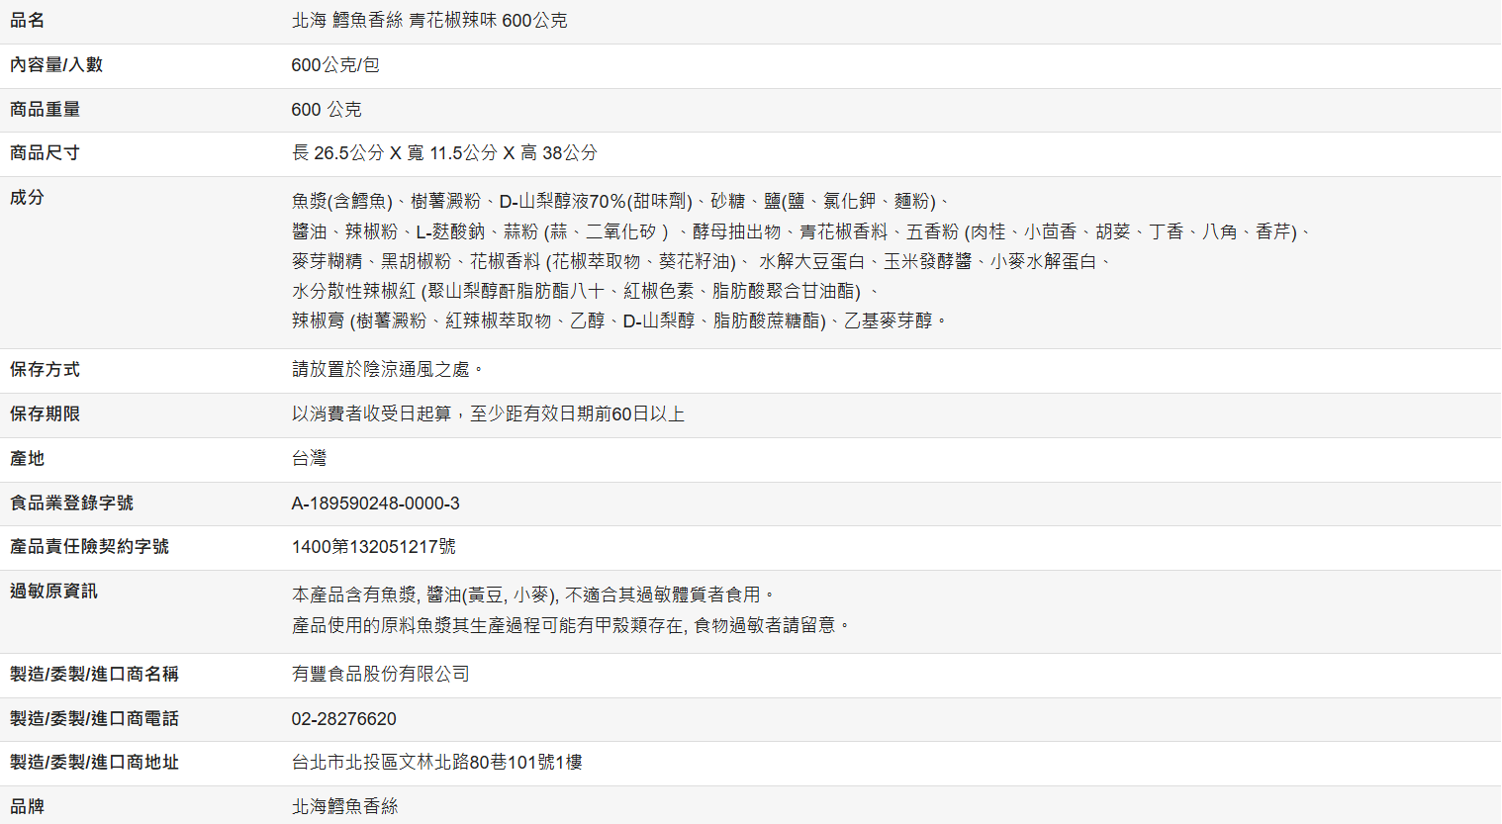Screen dimensions: 1502x824
Task: Click the product name value 北海 鱈魚香絲 青花椒辣味
Action: (428, 21)
